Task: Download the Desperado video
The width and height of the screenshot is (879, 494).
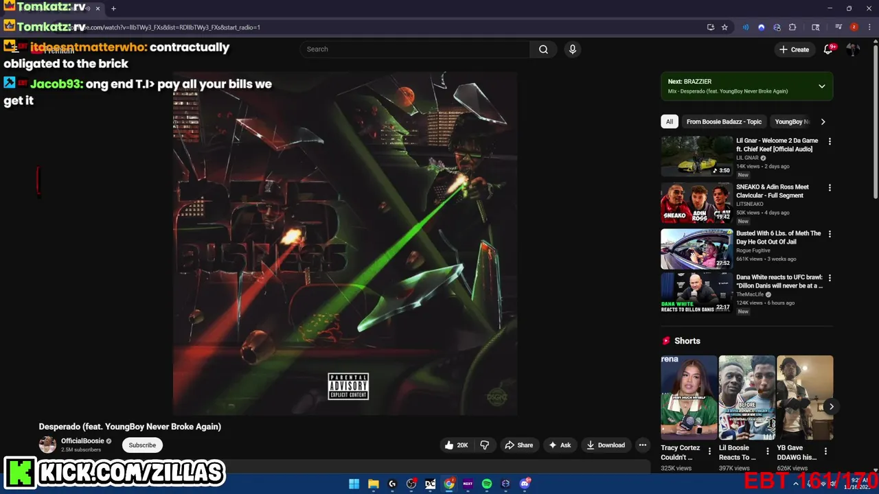Action: 605,445
